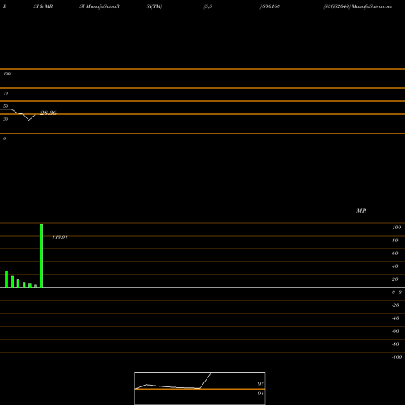Open the mini price chart thumbnail

[200, 388]
